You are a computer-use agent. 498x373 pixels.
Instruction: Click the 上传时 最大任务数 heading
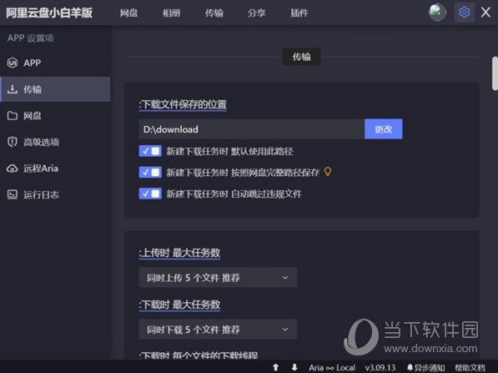click(x=179, y=253)
